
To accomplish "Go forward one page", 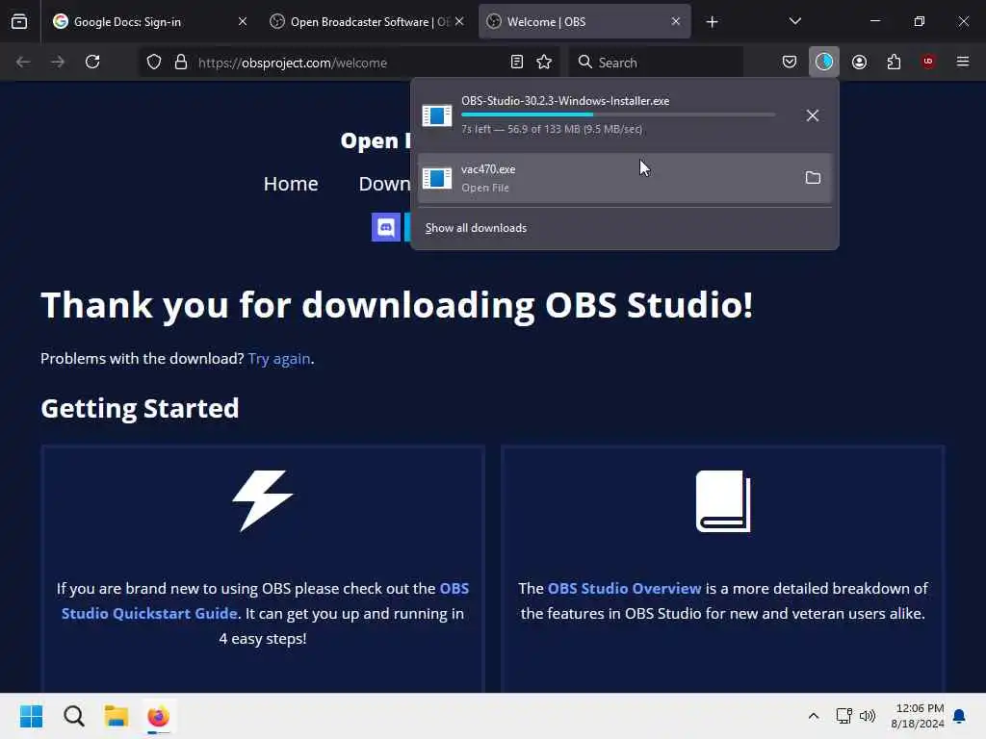I will click(58, 62).
